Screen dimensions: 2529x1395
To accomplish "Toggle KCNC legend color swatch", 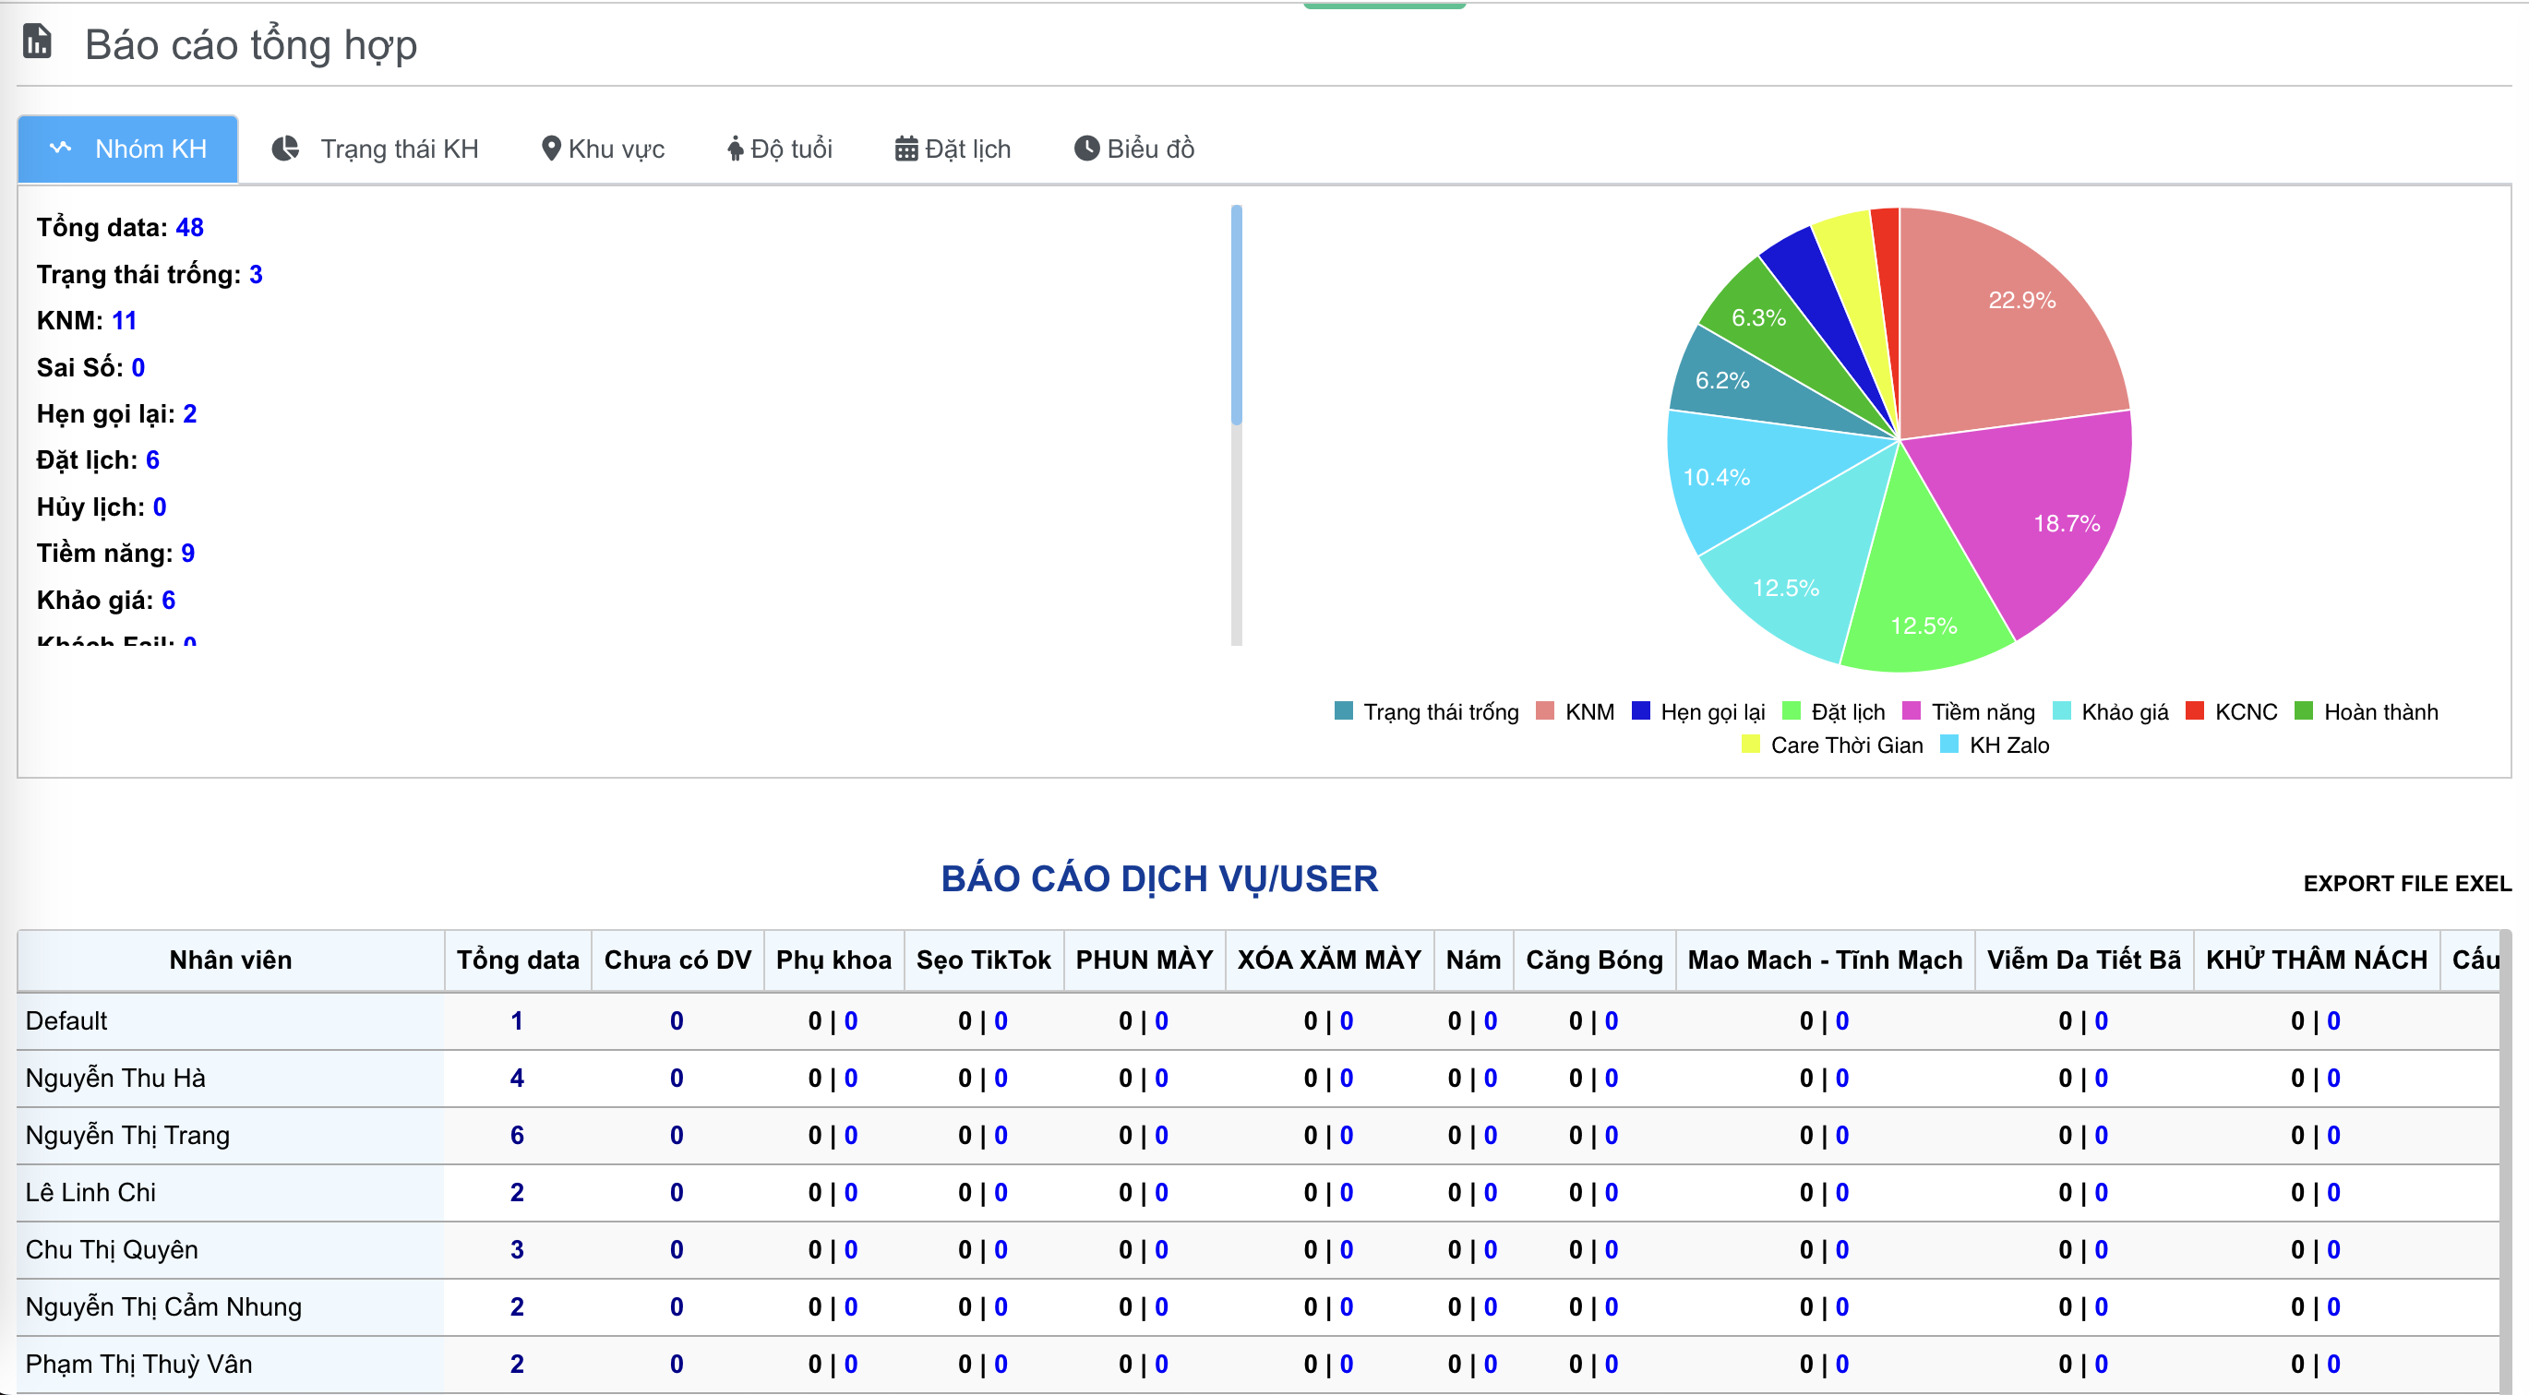I will point(2195,710).
